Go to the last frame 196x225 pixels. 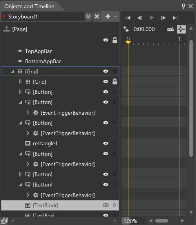pos(175,18)
